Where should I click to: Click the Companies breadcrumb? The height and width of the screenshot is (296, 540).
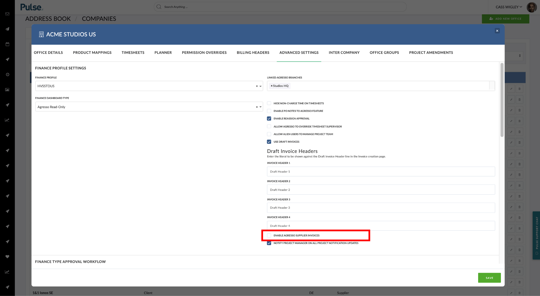coord(99,19)
